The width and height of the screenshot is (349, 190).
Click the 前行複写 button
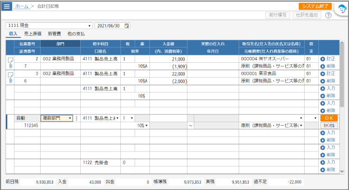(x=278, y=15)
